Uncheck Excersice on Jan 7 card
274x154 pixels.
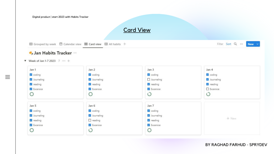pyautogui.click(x=149, y=125)
